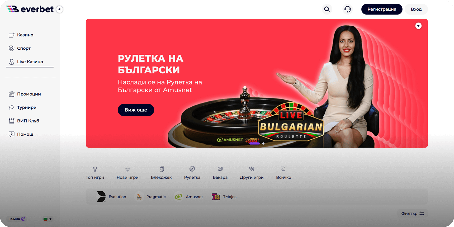Image resolution: width=454 pixels, height=227 pixels.
Task: Select the Amusnet provider logo
Action: pos(178,197)
